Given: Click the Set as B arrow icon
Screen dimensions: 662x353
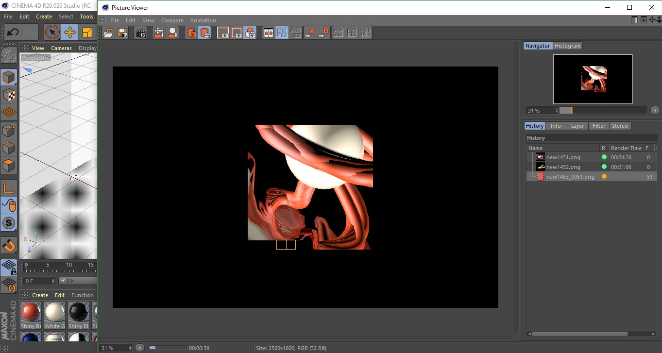Looking at the screenshot, I should coord(323,33).
